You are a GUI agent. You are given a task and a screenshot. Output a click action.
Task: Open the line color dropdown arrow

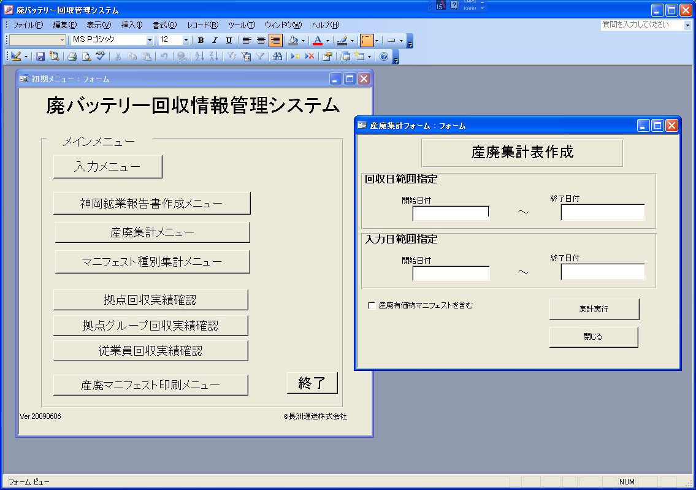click(x=352, y=40)
